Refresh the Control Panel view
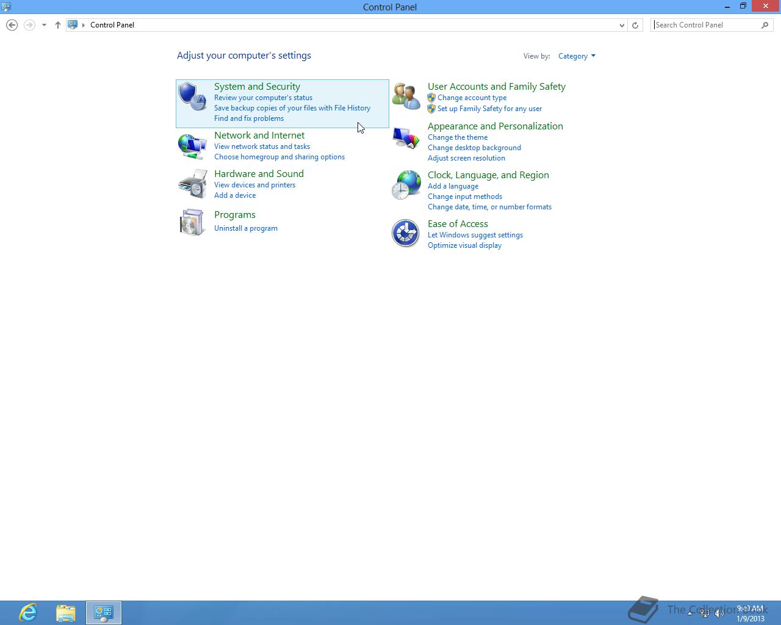The width and height of the screenshot is (781, 625). click(x=635, y=25)
